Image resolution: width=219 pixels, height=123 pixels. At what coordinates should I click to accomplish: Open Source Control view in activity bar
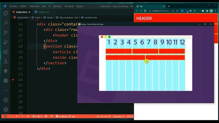pos(6,32)
